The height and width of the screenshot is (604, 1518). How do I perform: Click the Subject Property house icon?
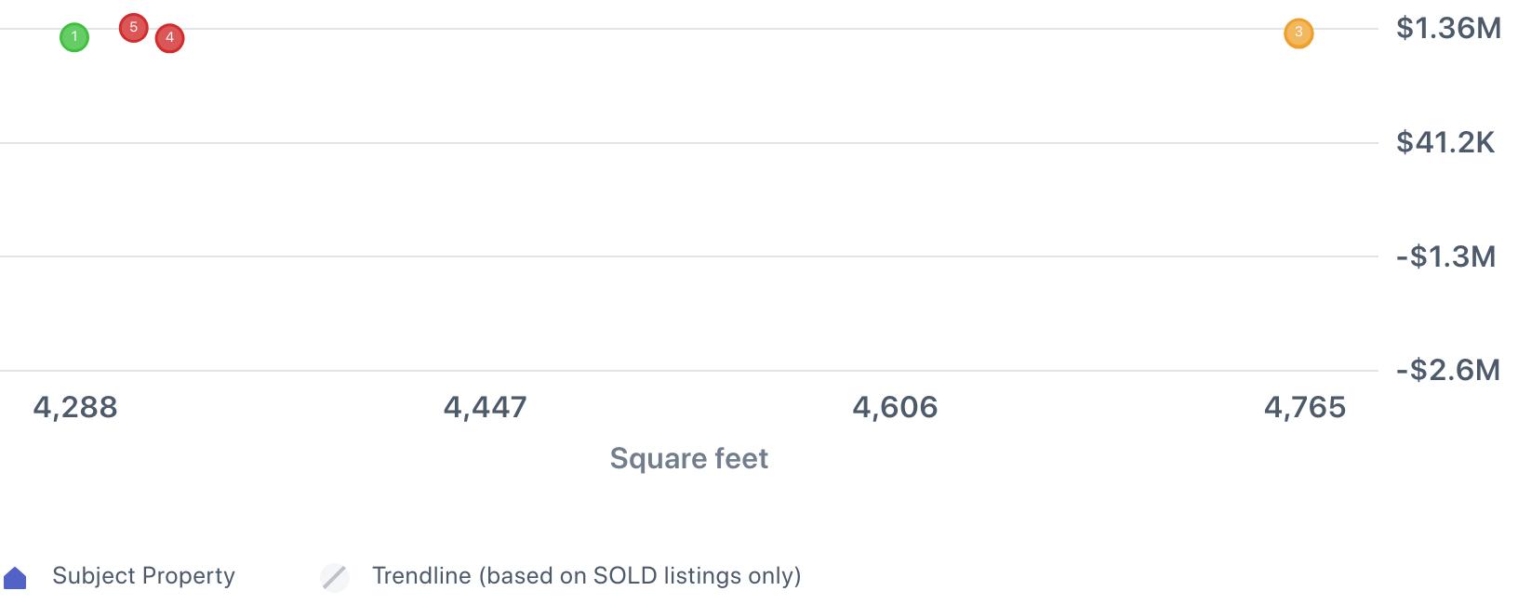pos(15,578)
